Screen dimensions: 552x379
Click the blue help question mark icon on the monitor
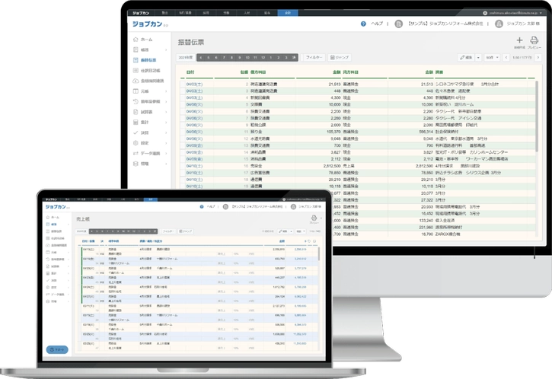[x=363, y=24]
